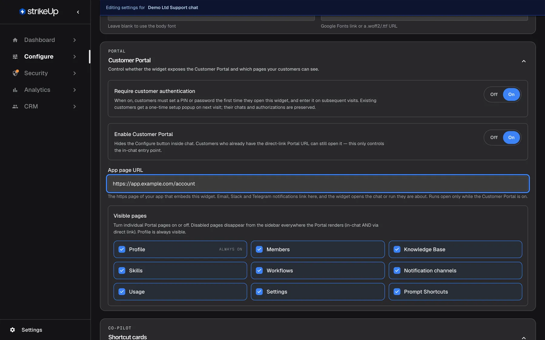Click the Configure sliders icon

coord(15,57)
